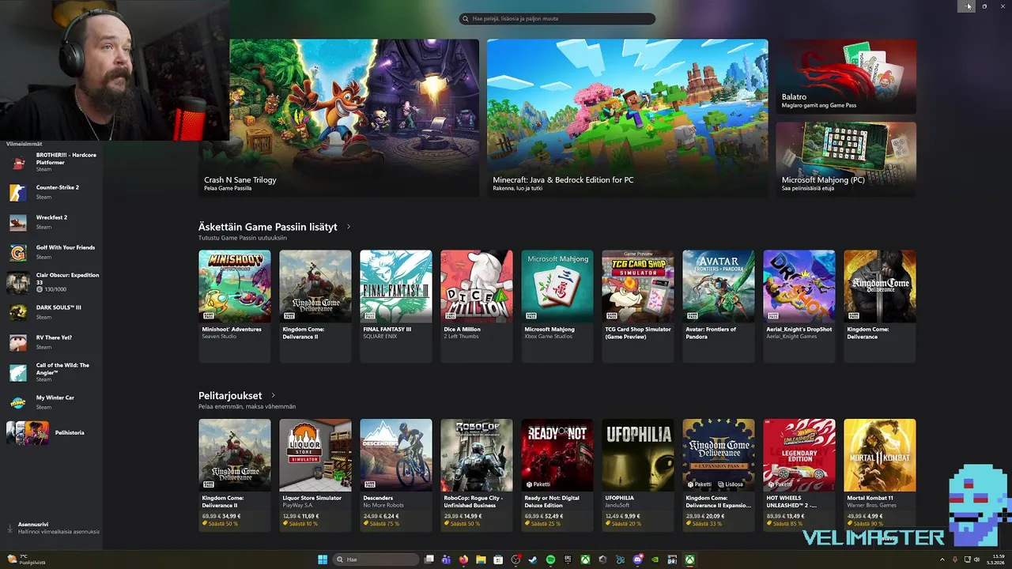Select RV There Yet? sidebar icon
This screenshot has height=569, width=1012.
(18, 342)
